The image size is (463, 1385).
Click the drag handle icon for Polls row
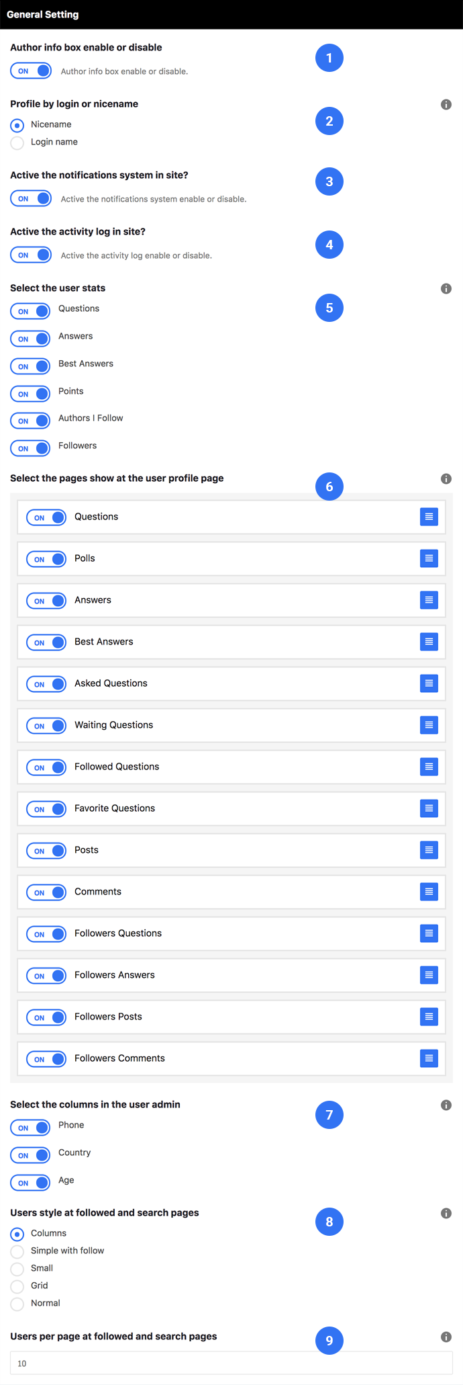[429, 558]
